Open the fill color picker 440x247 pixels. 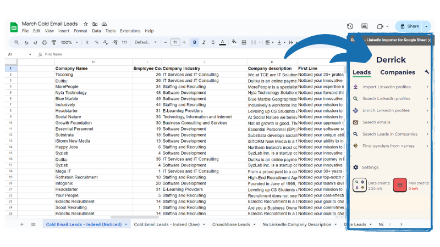[x=234, y=42]
